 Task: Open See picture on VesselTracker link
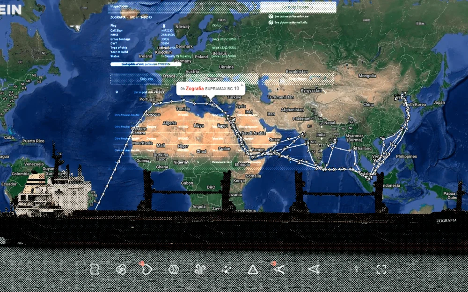coord(291,17)
